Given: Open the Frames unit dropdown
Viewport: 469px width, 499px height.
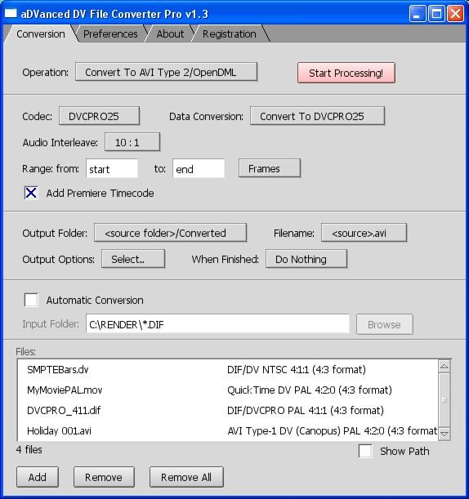Looking at the screenshot, I should click(x=270, y=168).
